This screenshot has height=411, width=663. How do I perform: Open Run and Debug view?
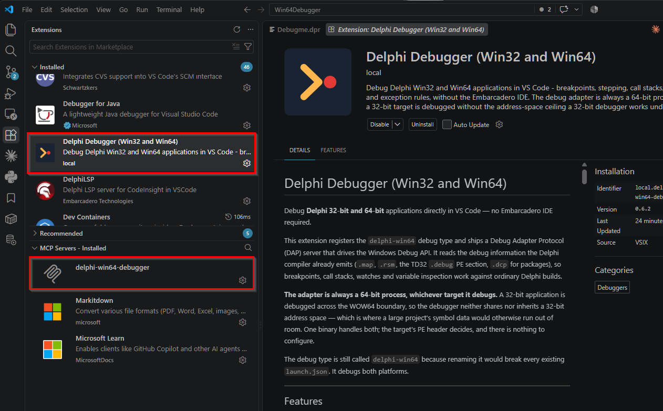pyautogui.click(x=11, y=93)
